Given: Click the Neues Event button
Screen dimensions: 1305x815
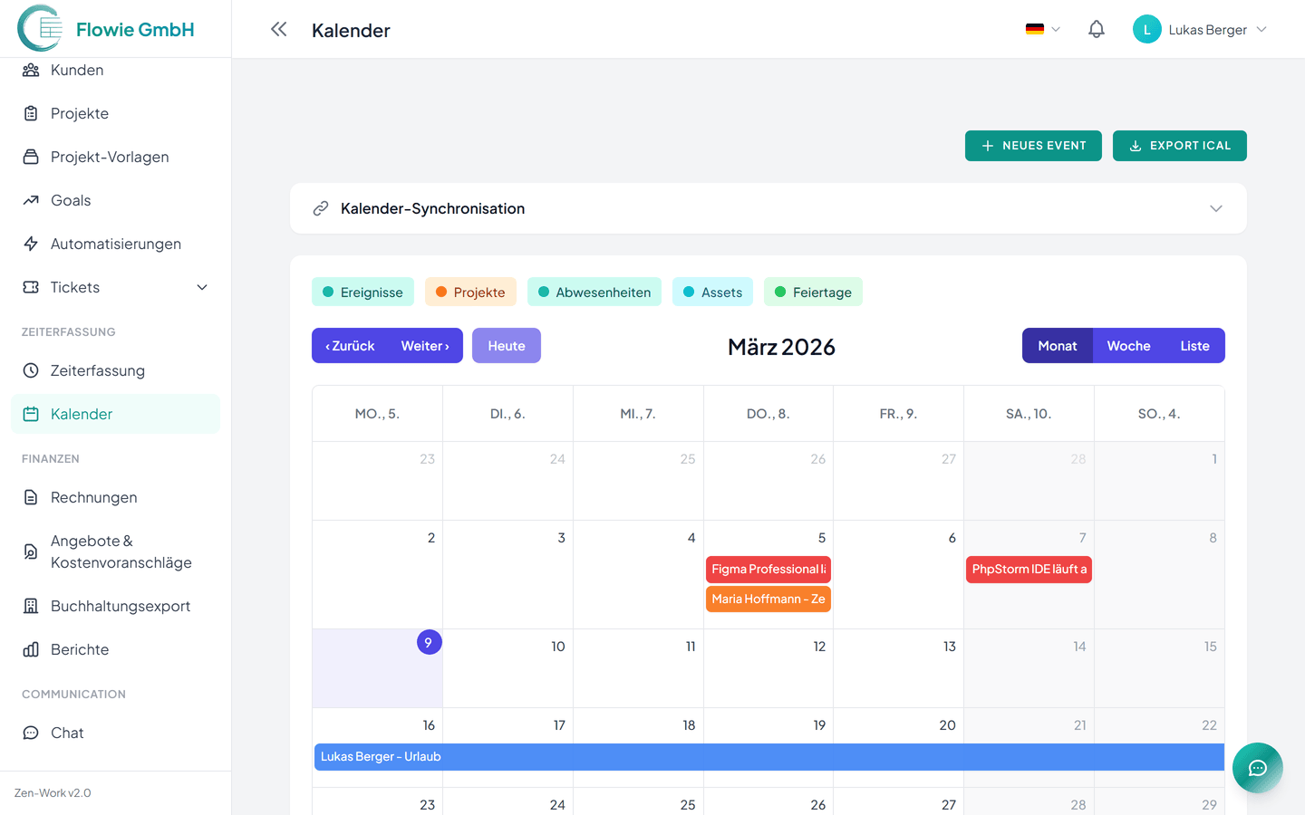Looking at the screenshot, I should (1033, 145).
